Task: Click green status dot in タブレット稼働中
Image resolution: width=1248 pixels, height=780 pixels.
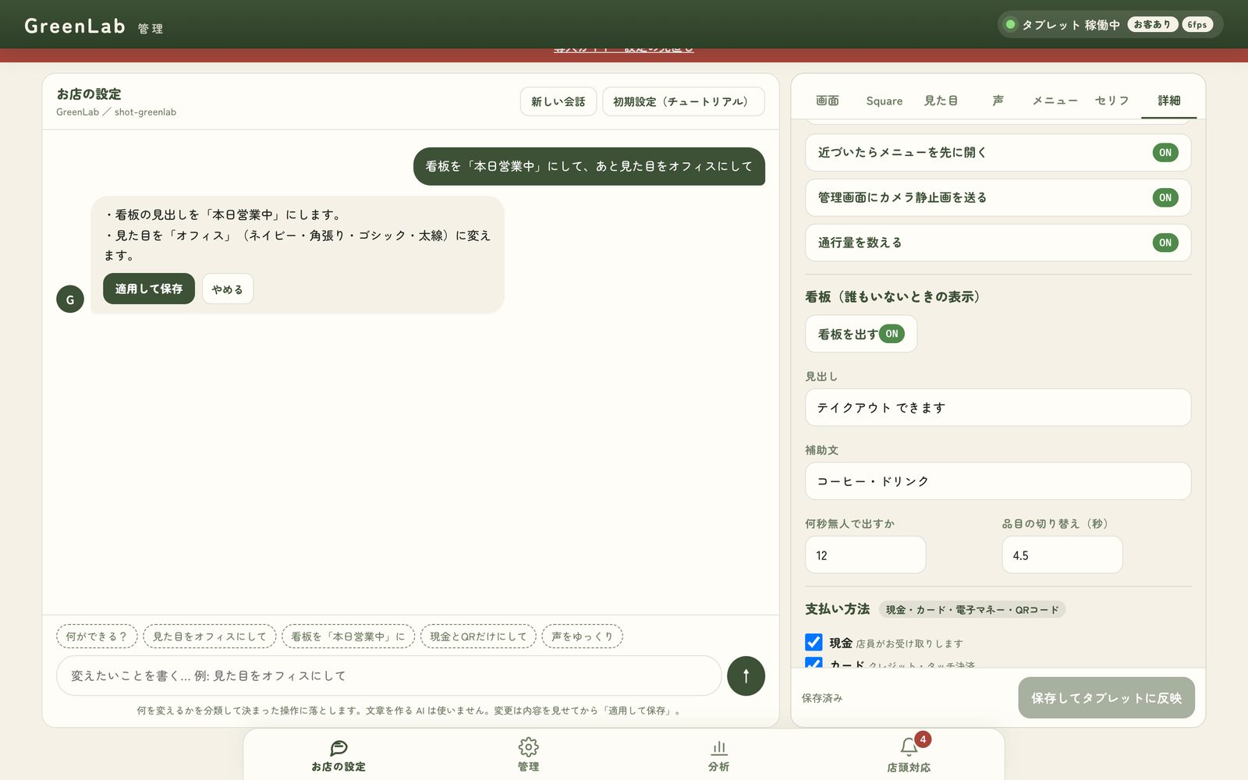Action: click(1010, 24)
